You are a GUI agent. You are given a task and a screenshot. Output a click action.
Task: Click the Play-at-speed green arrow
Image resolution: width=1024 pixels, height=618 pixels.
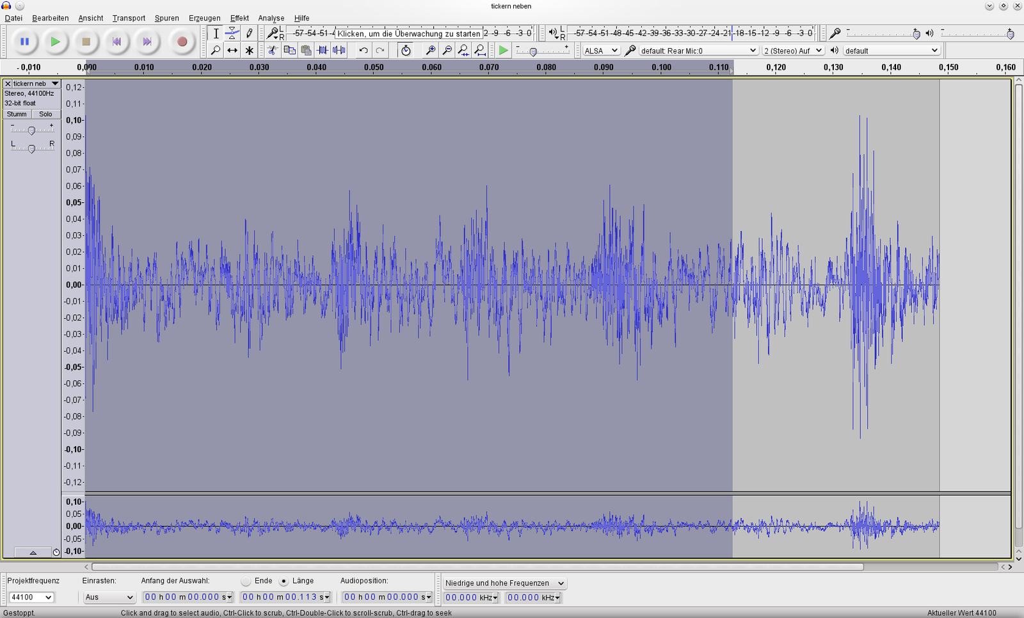(504, 50)
